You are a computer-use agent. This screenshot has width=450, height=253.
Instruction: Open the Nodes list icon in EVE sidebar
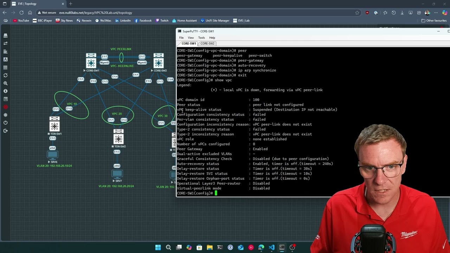tap(5, 44)
